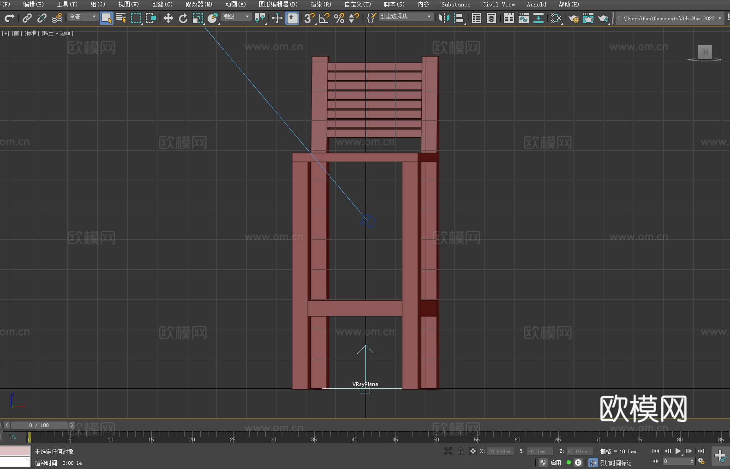
Task: Click the icon with teal download arrow
Action: point(539,18)
